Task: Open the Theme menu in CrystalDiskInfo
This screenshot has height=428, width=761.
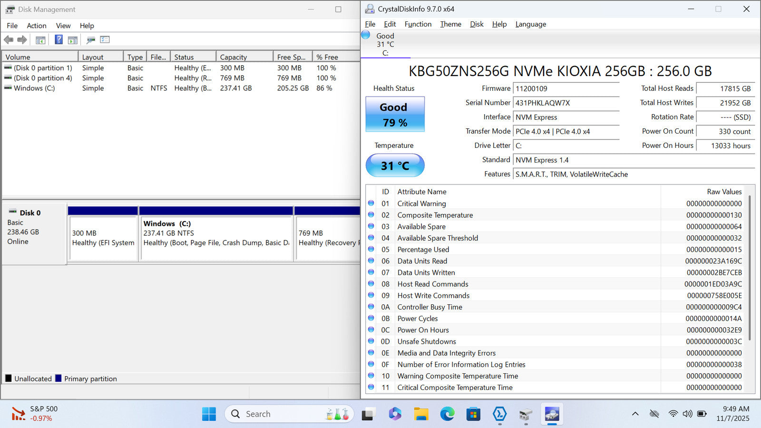Action: (x=450, y=24)
